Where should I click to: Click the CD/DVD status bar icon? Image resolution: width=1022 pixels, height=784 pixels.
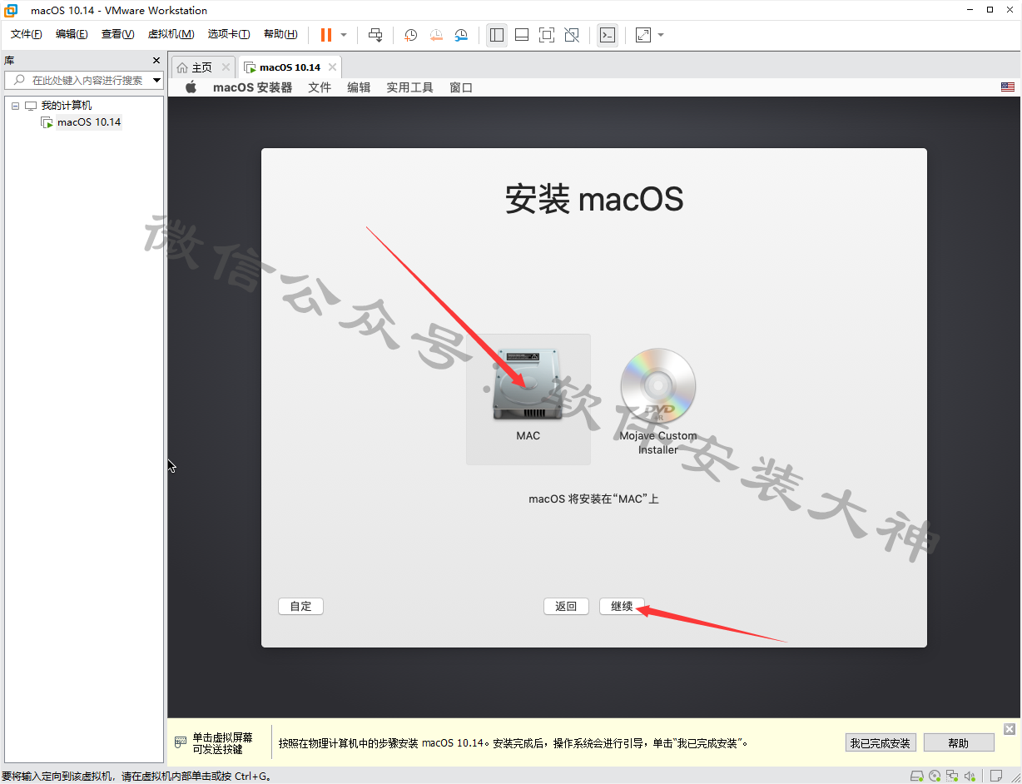coord(935,776)
